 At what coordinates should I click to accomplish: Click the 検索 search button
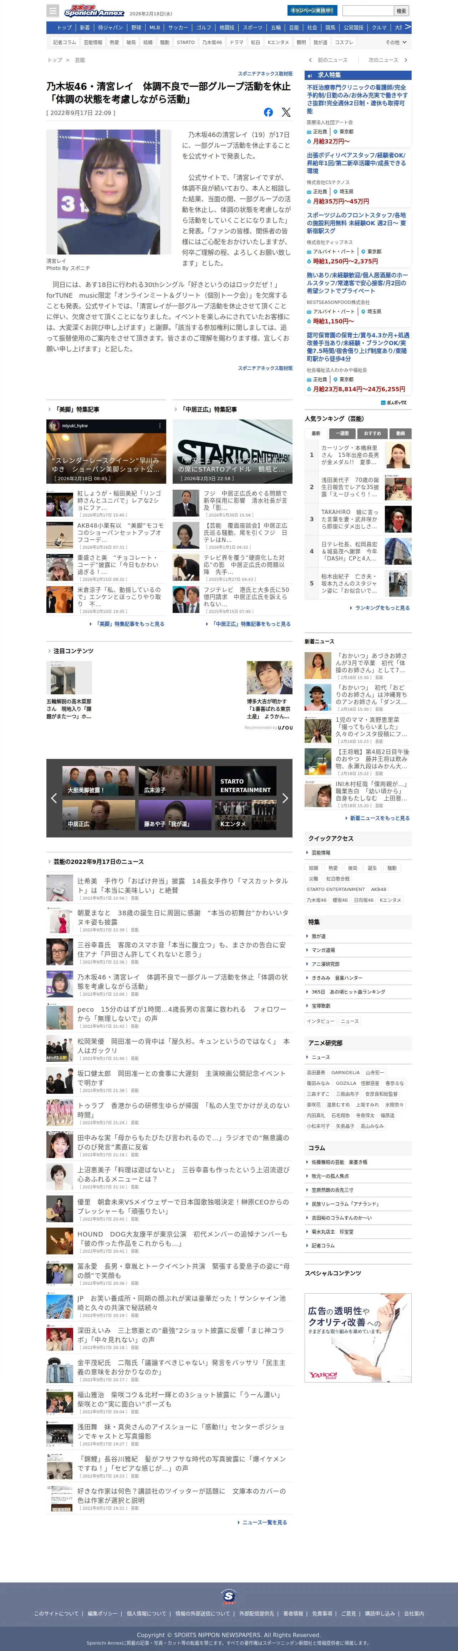pyautogui.click(x=401, y=11)
